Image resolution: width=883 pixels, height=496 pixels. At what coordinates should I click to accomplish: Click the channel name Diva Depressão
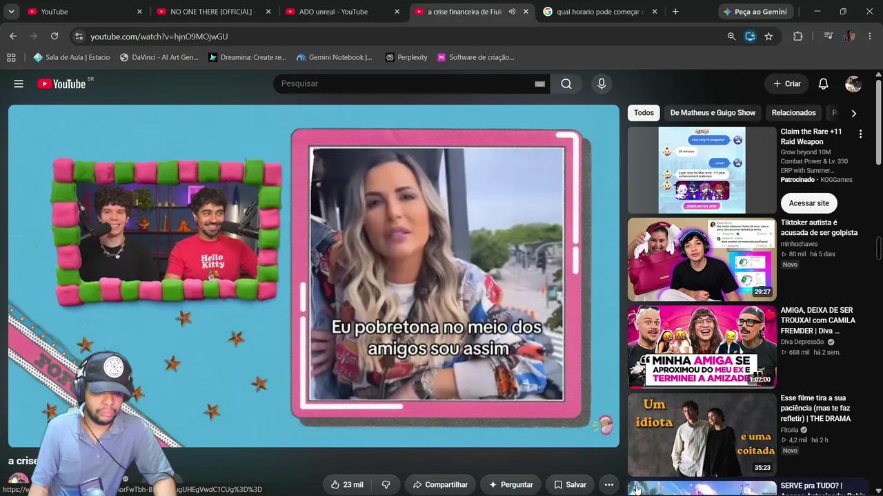click(802, 342)
